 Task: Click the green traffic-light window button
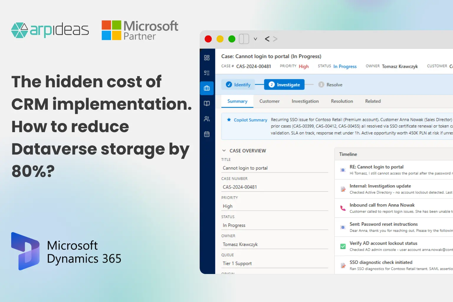(x=232, y=39)
